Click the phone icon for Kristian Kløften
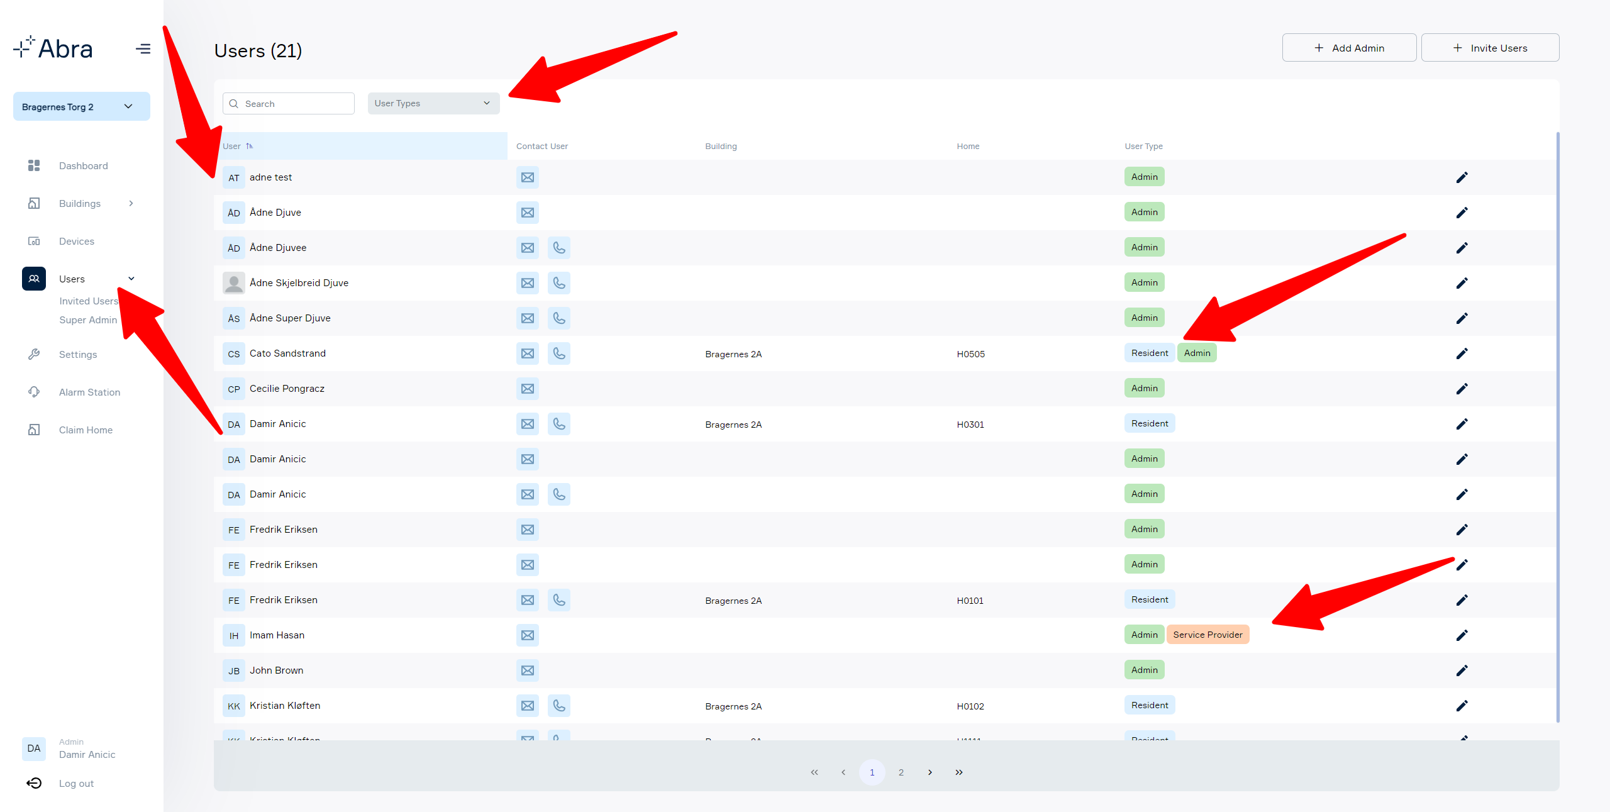 (x=558, y=706)
